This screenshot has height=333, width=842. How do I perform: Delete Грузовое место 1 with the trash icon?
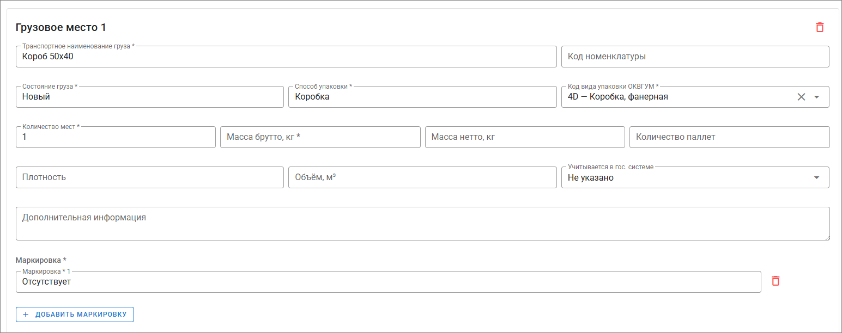(x=820, y=27)
